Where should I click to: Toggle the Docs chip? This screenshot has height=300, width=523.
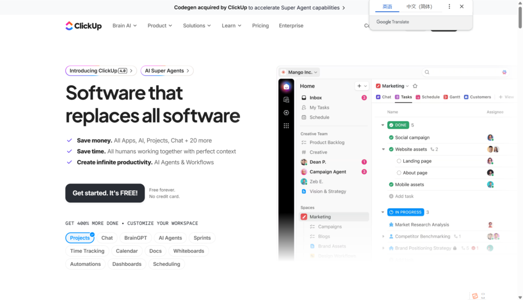click(155, 250)
